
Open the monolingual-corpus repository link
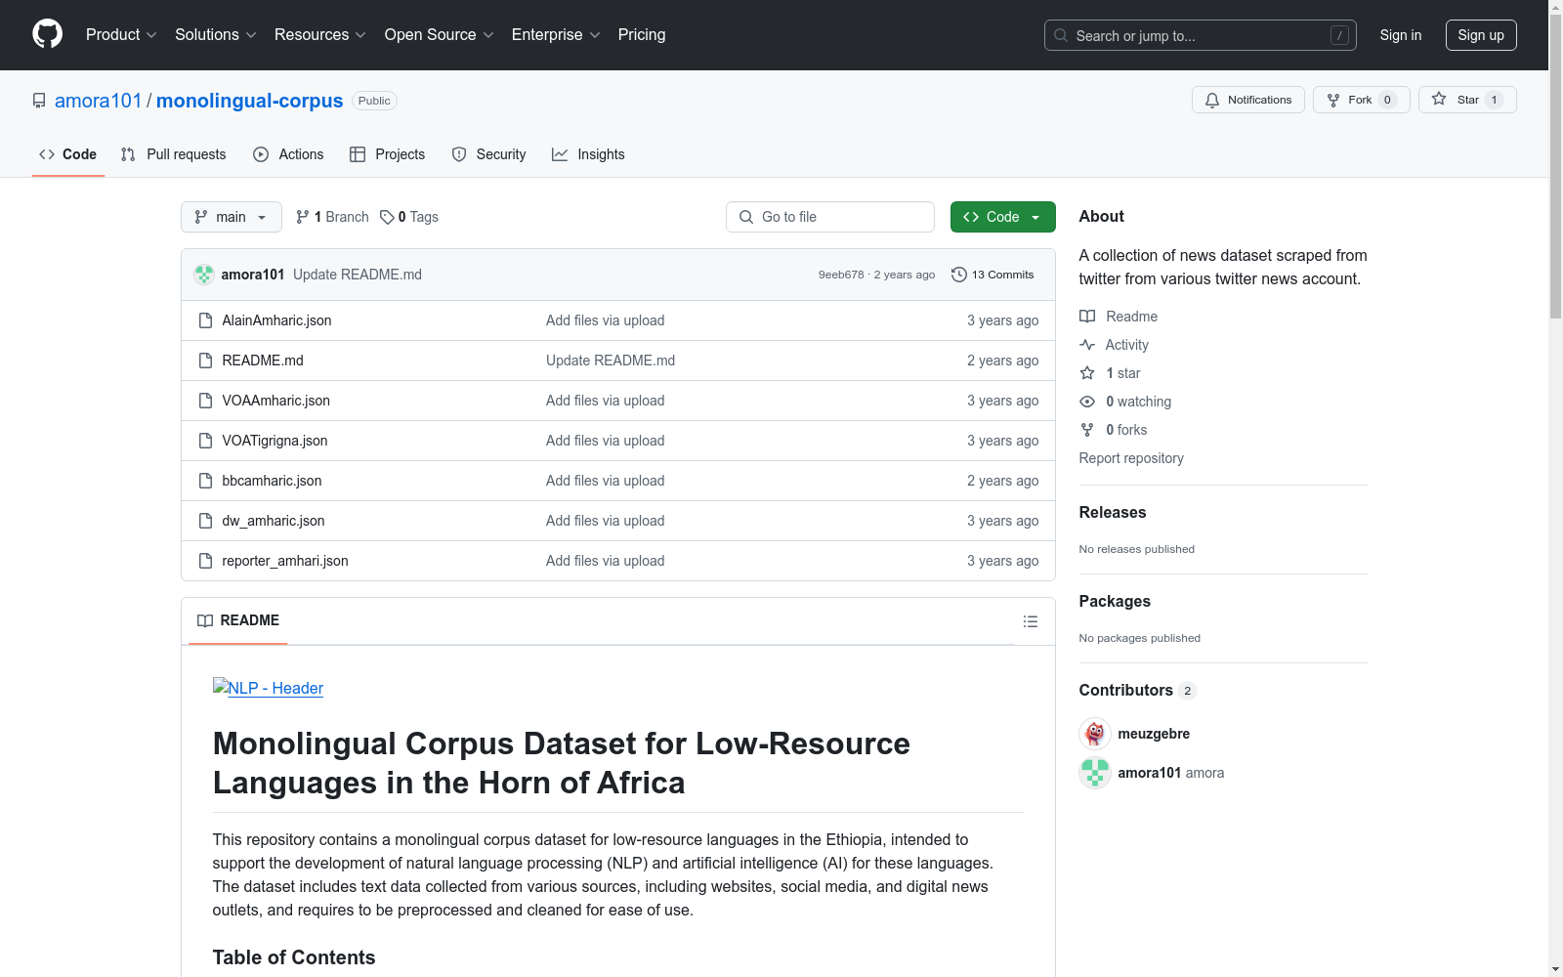tap(250, 101)
